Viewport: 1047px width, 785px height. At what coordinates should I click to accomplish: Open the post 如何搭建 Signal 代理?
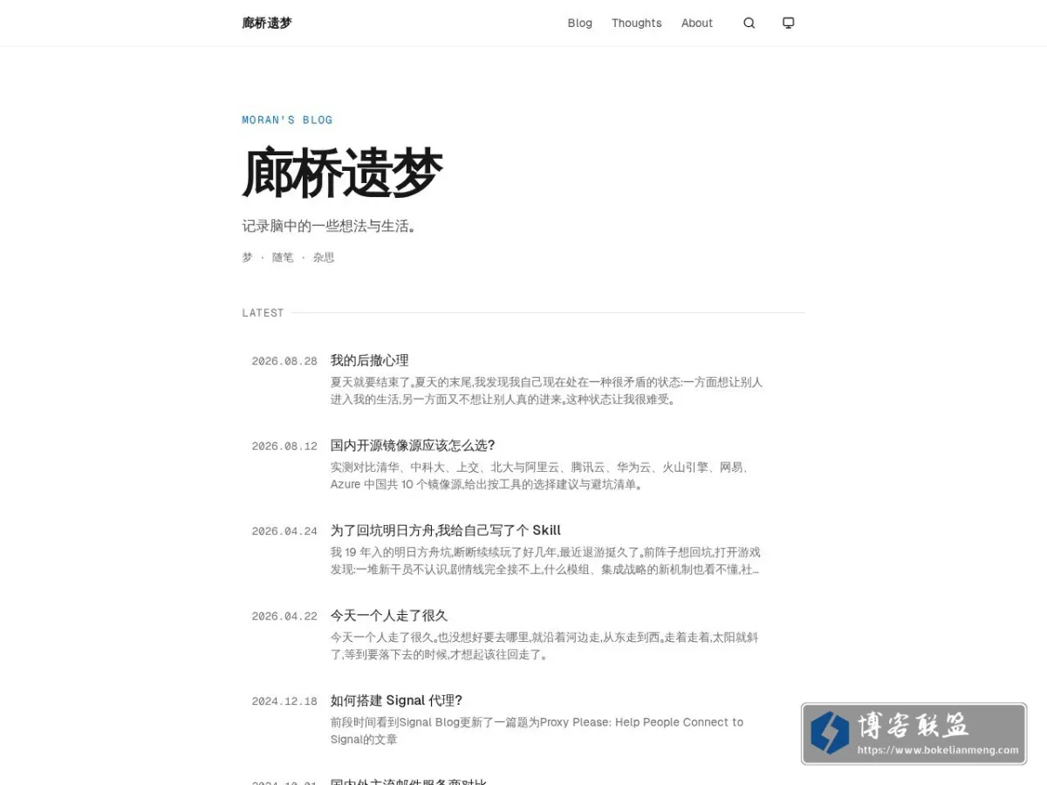coord(396,700)
